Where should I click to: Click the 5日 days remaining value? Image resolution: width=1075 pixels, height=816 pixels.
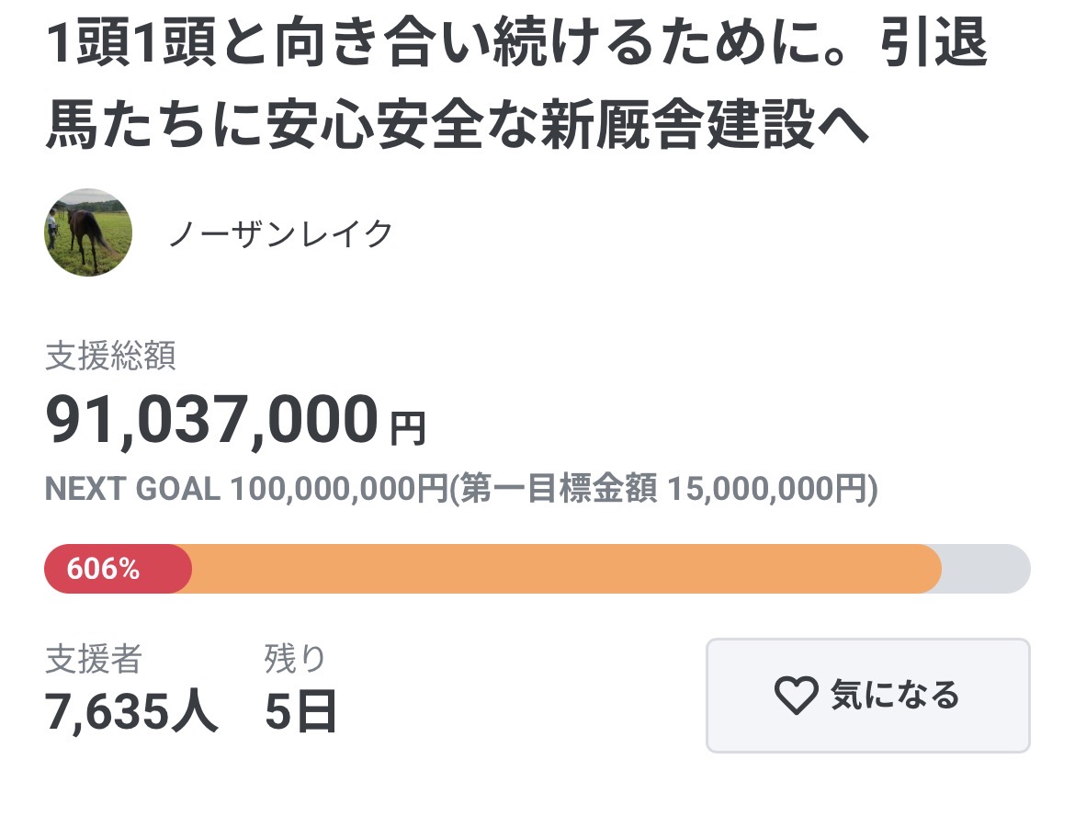pos(300,711)
